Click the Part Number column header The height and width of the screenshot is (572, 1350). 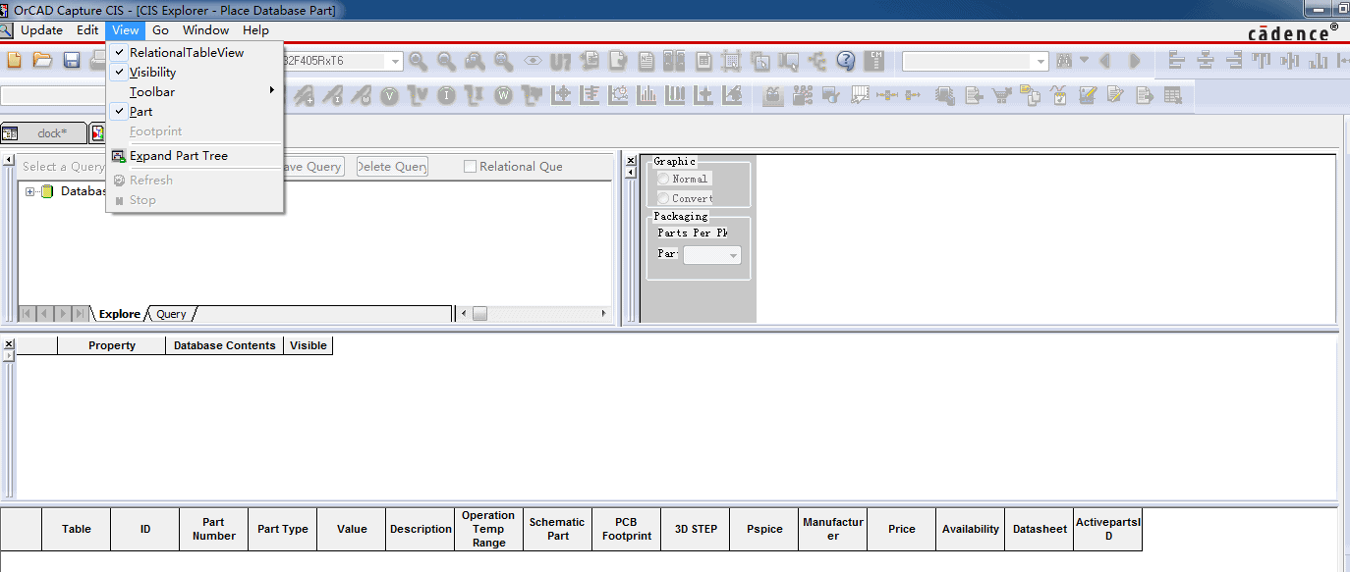point(214,529)
